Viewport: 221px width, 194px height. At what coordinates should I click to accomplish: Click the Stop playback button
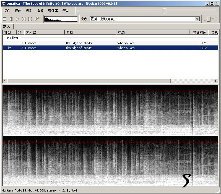(5, 19)
